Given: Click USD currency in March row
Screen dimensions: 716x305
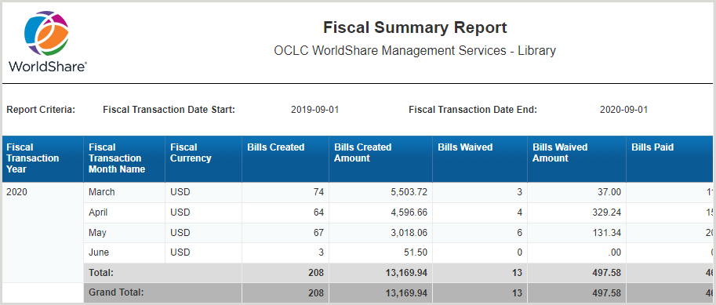Looking at the screenshot, I should pos(180,192).
